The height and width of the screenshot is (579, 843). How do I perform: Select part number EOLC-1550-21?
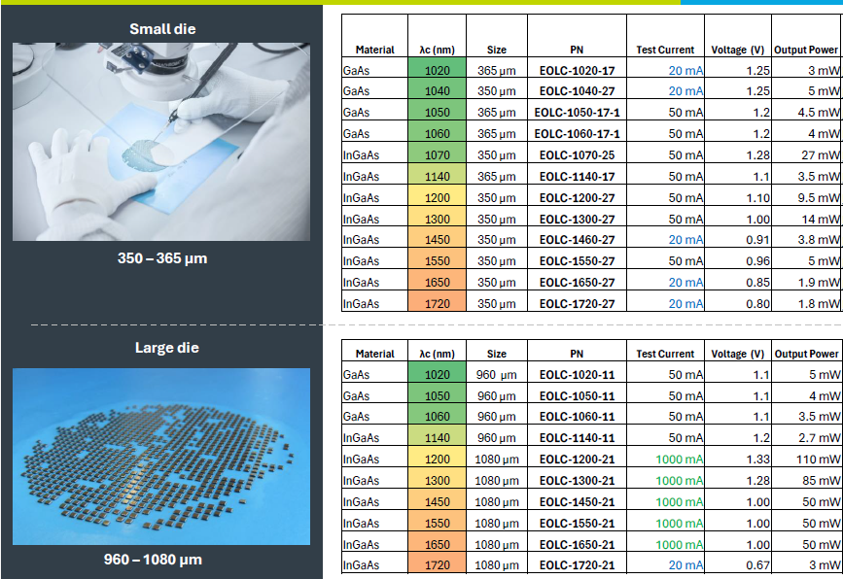[x=577, y=524]
